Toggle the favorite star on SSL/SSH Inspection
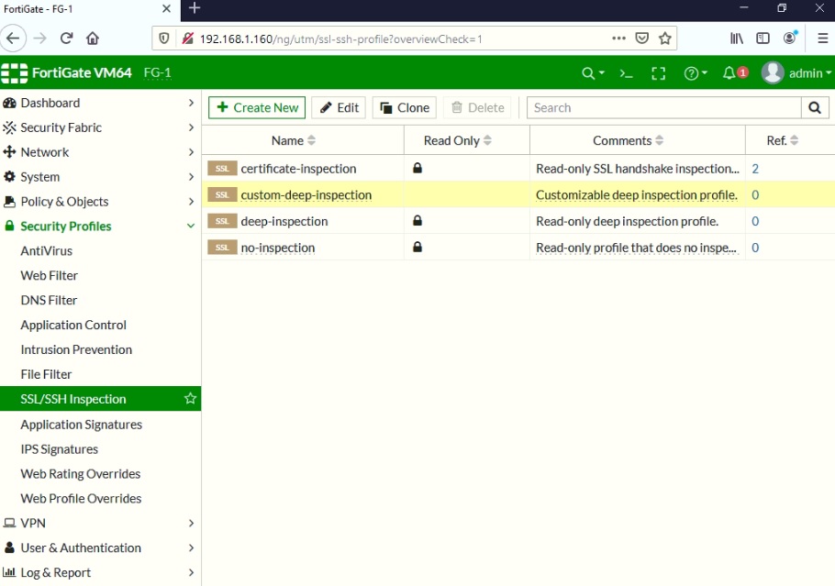The width and height of the screenshot is (835, 586). (x=190, y=398)
